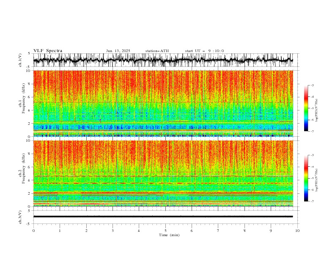The height and width of the screenshot is (259, 335).
Task: Click the "ch.3(V)" waveform axis label
Action: coord(20,217)
